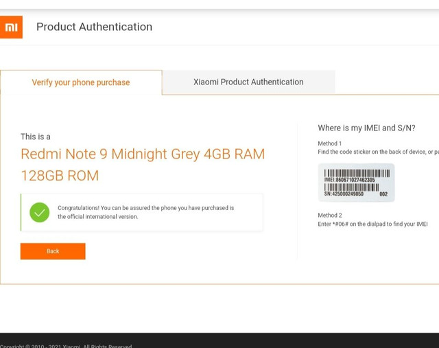Click the orange Back button
Viewport: 439px width, 348px height.
pyautogui.click(x=53, y=251)
